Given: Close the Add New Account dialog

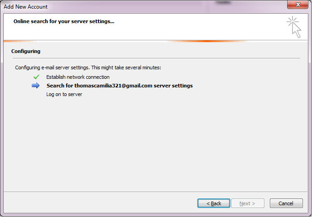Looking at the screenshot, I should point(298,6).
